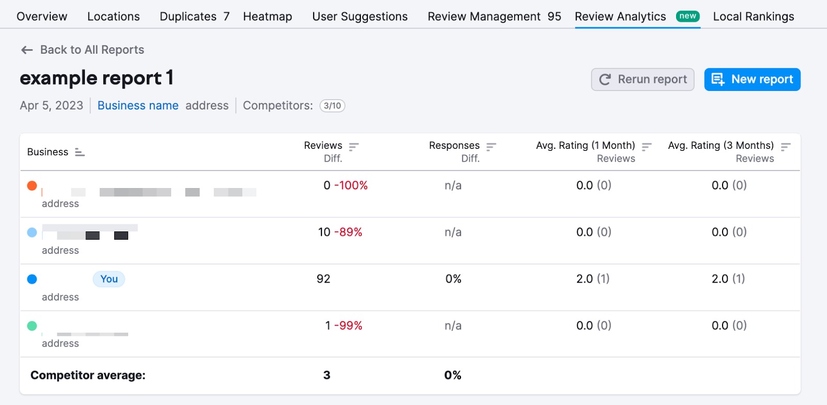The height and width of the screenshot is (405, 827).
Task: Open the User Suggestions tab
Action: (x=360, y=17)
